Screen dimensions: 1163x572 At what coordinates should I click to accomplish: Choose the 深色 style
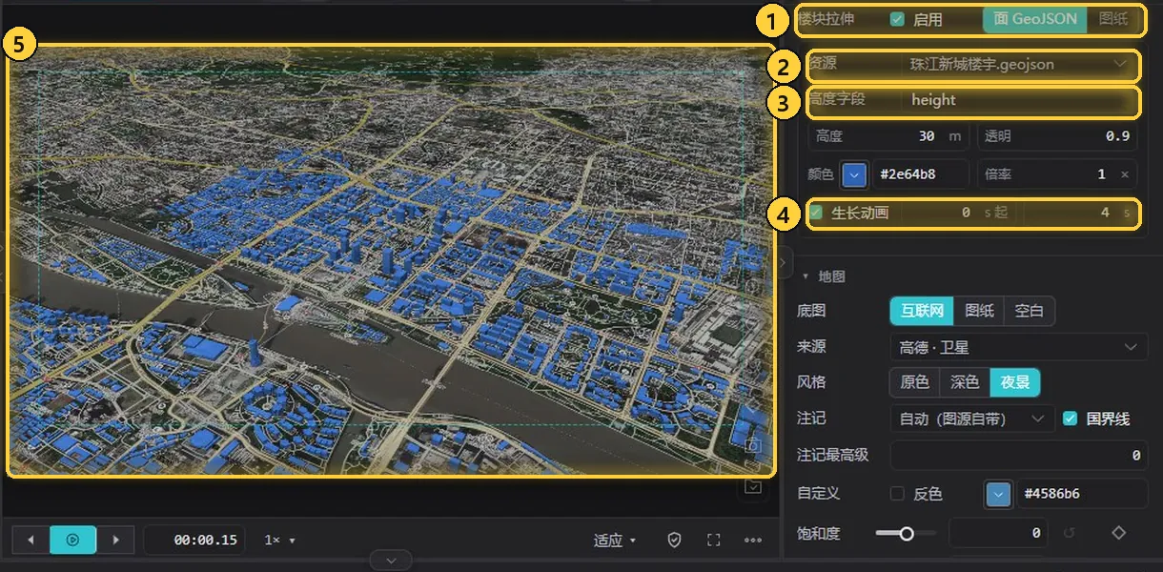(x=965, y=382)
